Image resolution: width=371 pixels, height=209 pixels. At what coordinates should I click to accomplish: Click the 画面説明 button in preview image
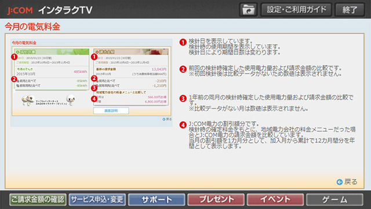pos(111,111)
